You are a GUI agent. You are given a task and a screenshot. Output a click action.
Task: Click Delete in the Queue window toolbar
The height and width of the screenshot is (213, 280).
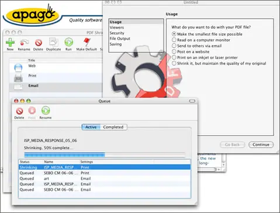click(x=19, y=111)
